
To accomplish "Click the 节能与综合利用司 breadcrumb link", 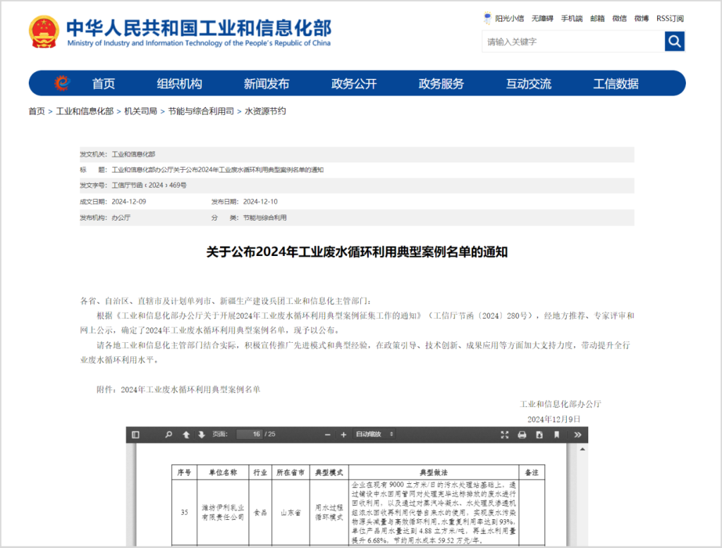I will (201, 112).
